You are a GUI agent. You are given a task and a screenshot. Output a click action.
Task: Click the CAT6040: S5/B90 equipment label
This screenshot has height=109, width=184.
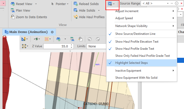point(96,104)
